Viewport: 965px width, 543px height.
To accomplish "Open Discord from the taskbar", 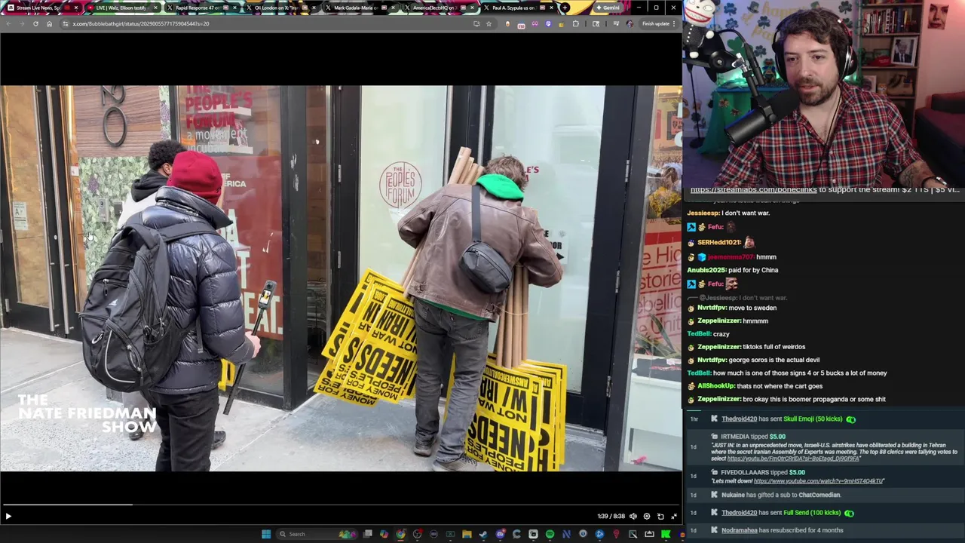I will point(501,534).
